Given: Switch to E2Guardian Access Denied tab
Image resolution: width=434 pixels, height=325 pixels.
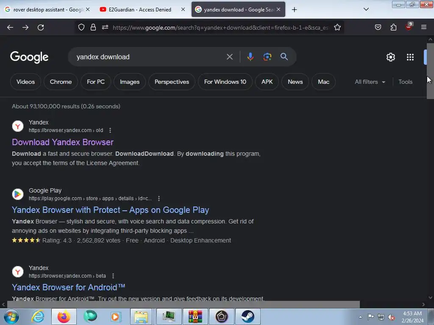Looking at the screenshot, I should (140, 9).
